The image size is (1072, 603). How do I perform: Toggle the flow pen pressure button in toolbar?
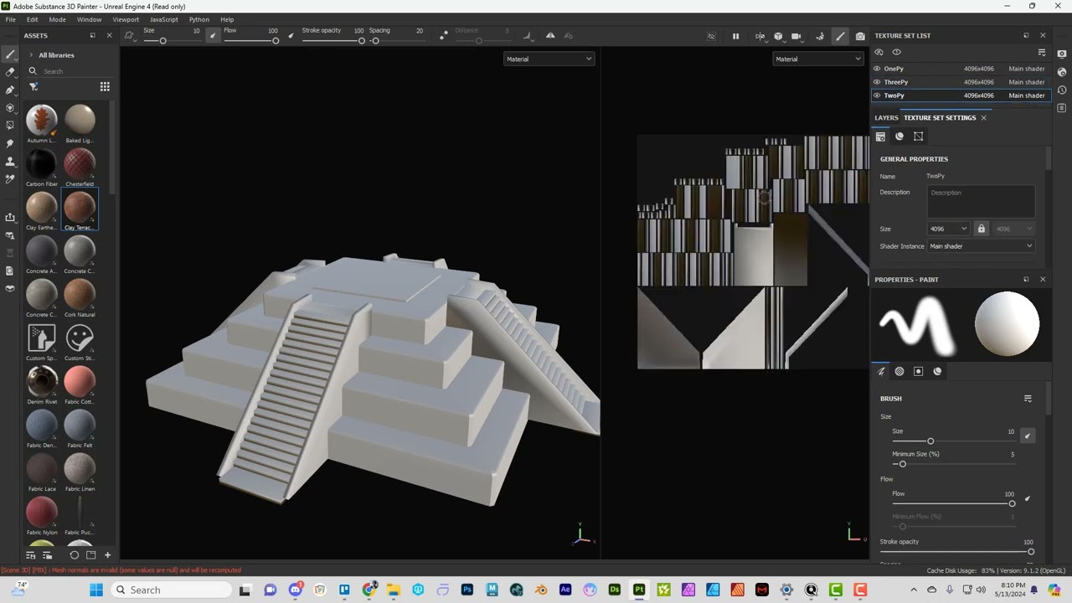pyautogui.click(x=291, y=35)
